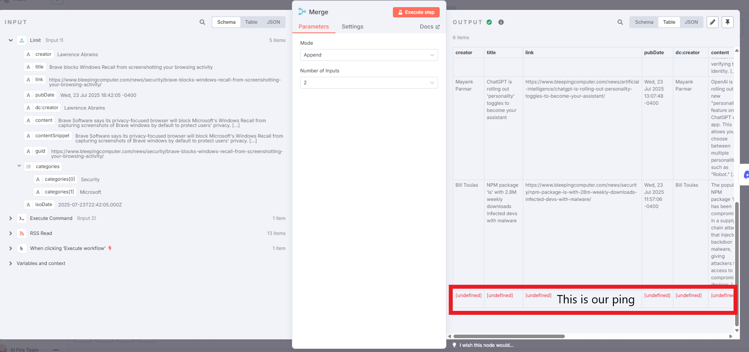
Task: Expand the RSS Read input
Action: point(11,233)
